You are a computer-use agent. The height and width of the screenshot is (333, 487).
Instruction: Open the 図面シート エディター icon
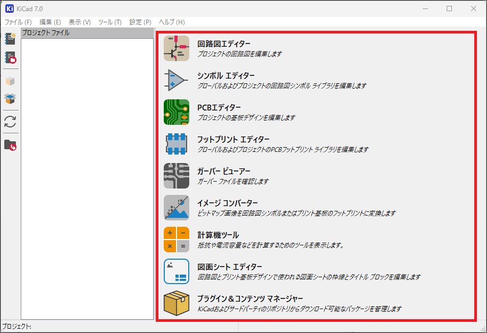tap(177, 271)
